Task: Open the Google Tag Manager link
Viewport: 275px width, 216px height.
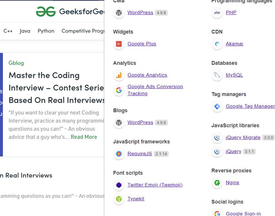Action: pos(250,106)
